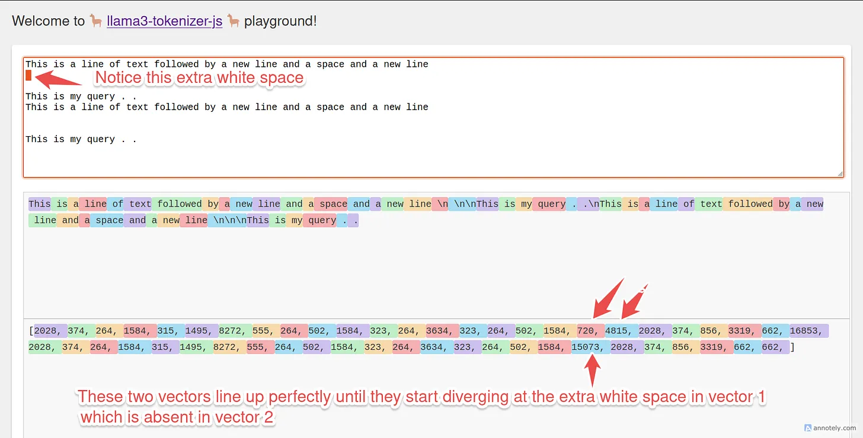
Task: Click token ID 15073
Action: [590, 347]
